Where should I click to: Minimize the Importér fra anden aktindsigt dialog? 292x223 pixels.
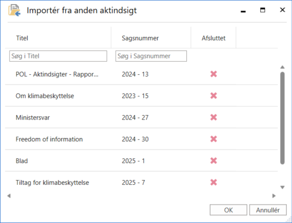[243, 12]
